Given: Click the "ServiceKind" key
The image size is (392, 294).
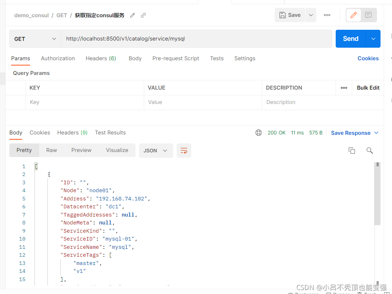Looking at the screenshot, I should click(x=81, y=231).
